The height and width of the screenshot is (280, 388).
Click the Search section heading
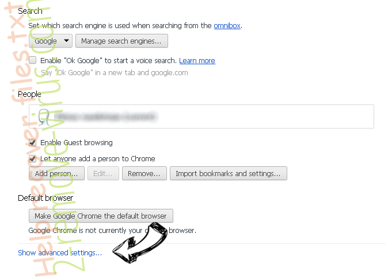point(30,11)
